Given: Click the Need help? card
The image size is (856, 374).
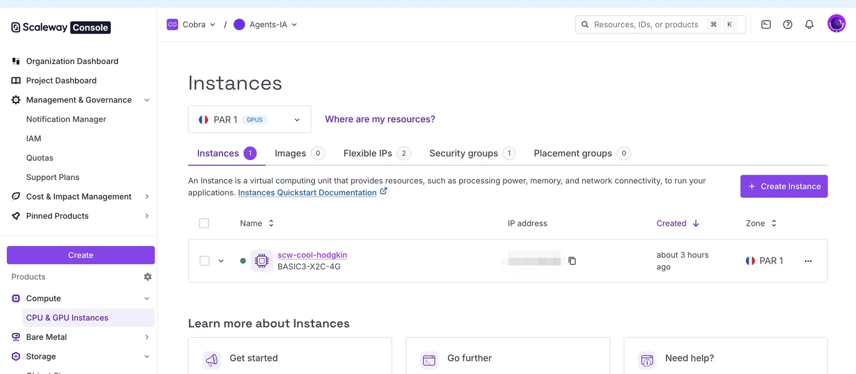Looking at the screenshot, I should [725, 356].
